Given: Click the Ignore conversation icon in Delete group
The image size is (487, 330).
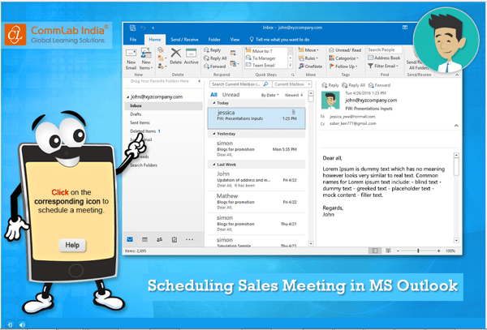Looking at the screenshot, I should [161, 50].
